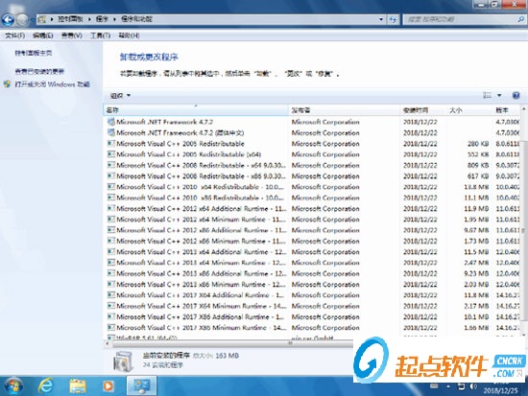
Task: Click the volume speaker tray icon
Action: [473, 386]
